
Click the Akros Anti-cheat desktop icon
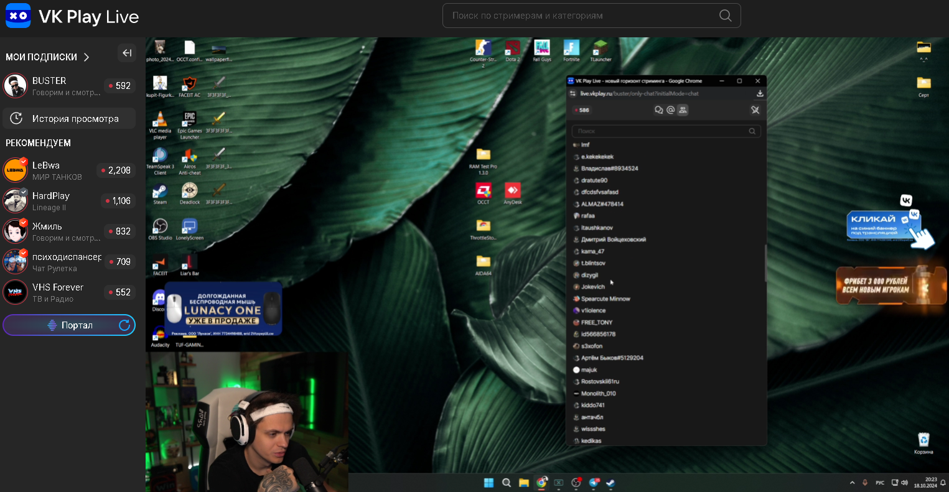point(189,160)
